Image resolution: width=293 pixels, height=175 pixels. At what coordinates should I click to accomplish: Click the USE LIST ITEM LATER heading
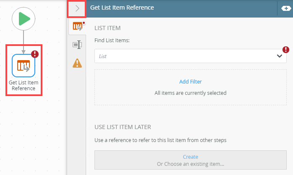[x=123, y=127]
